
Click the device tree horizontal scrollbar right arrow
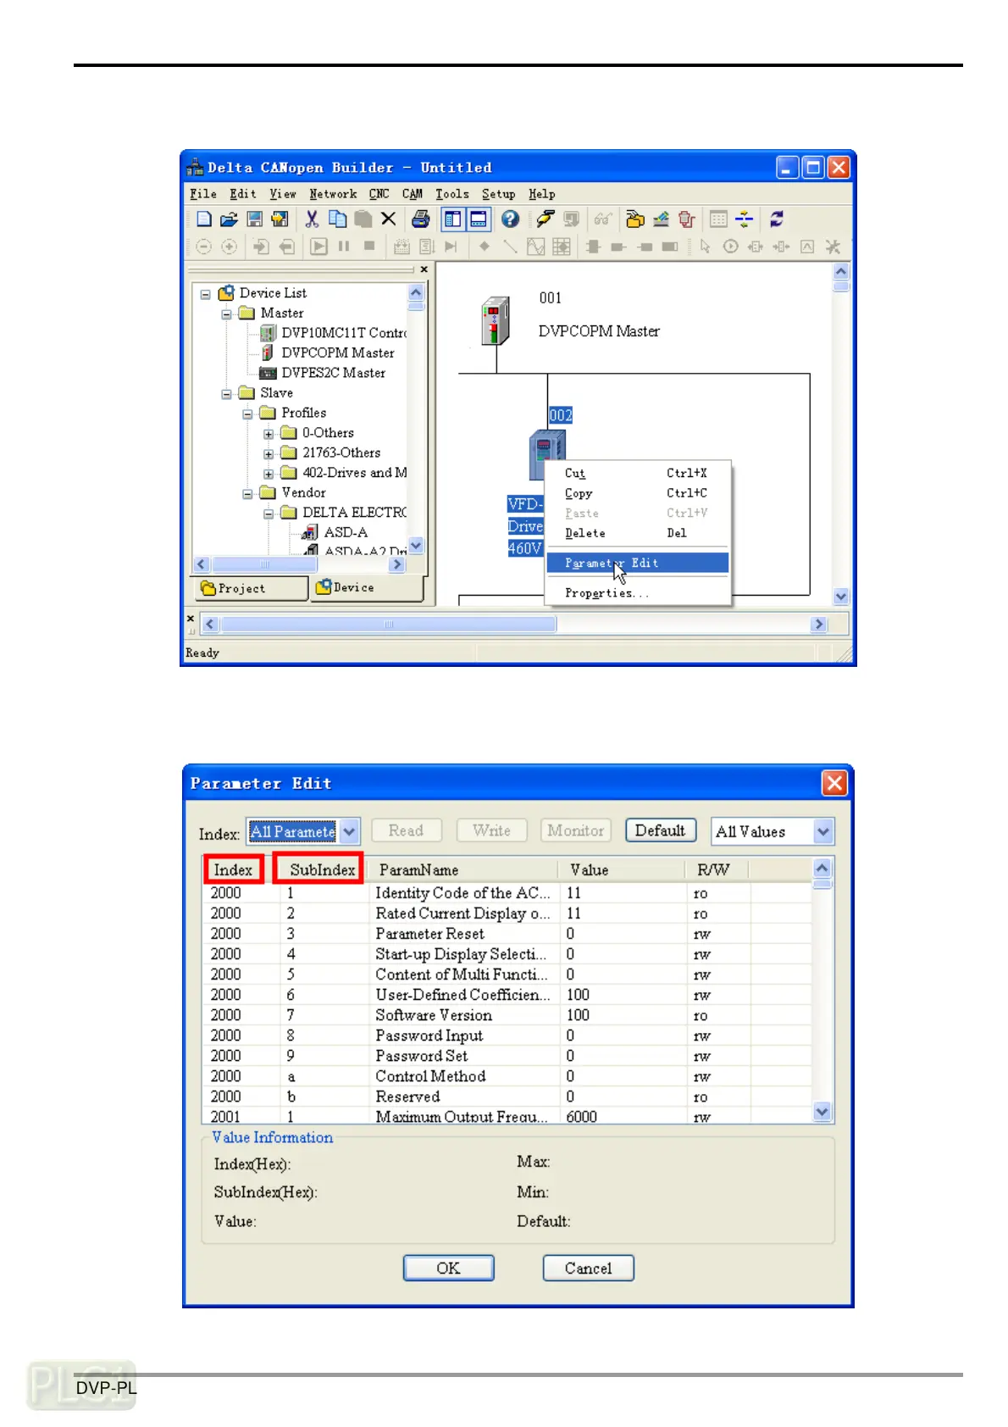[x=397, y=564]
